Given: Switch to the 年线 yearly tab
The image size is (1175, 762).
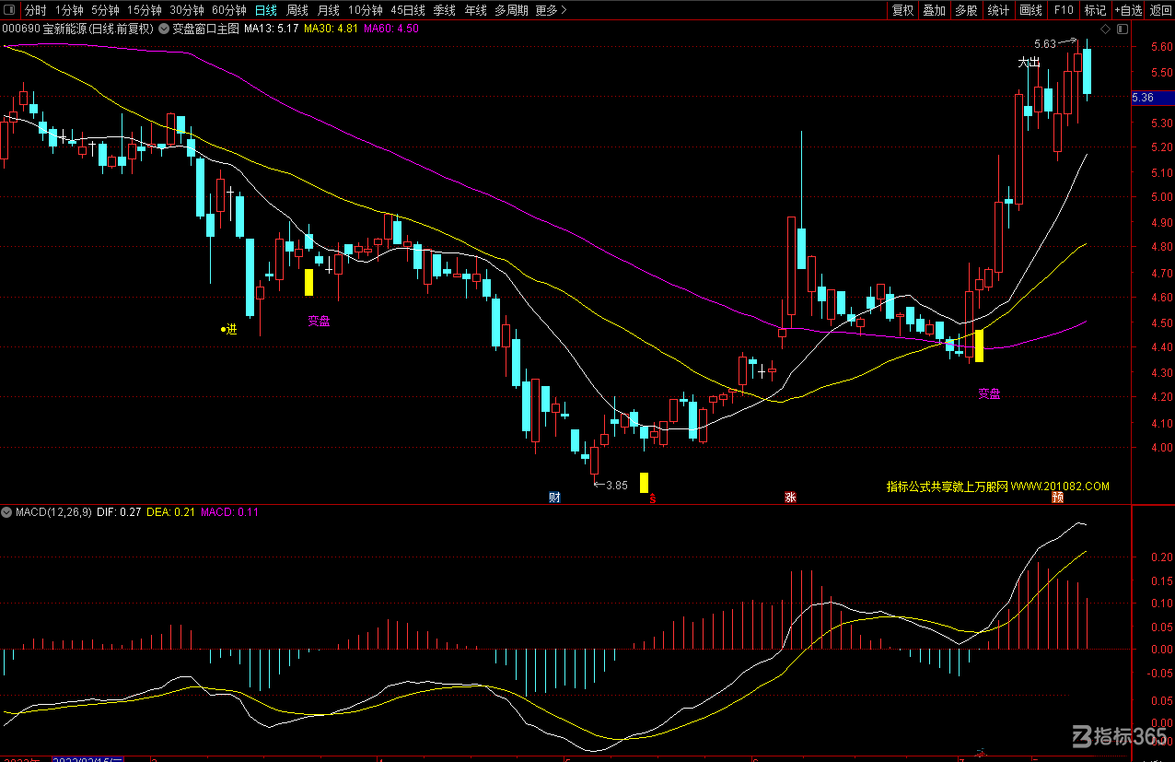Looking at the screenshot, I should [x=475, y=10].
